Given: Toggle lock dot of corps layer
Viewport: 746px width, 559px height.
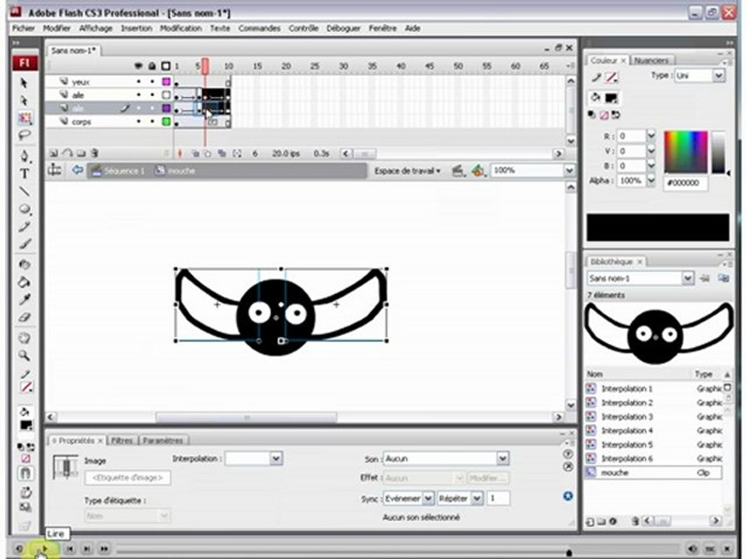Looking at the screenshot, I should [152, 122].
